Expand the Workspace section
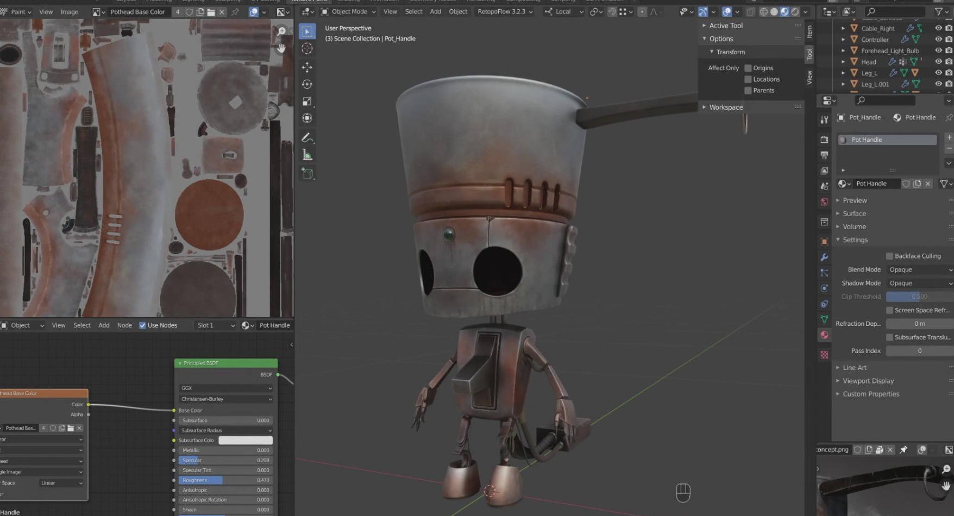Viewport: 954px width, 516px height. [x=725, y=107]
